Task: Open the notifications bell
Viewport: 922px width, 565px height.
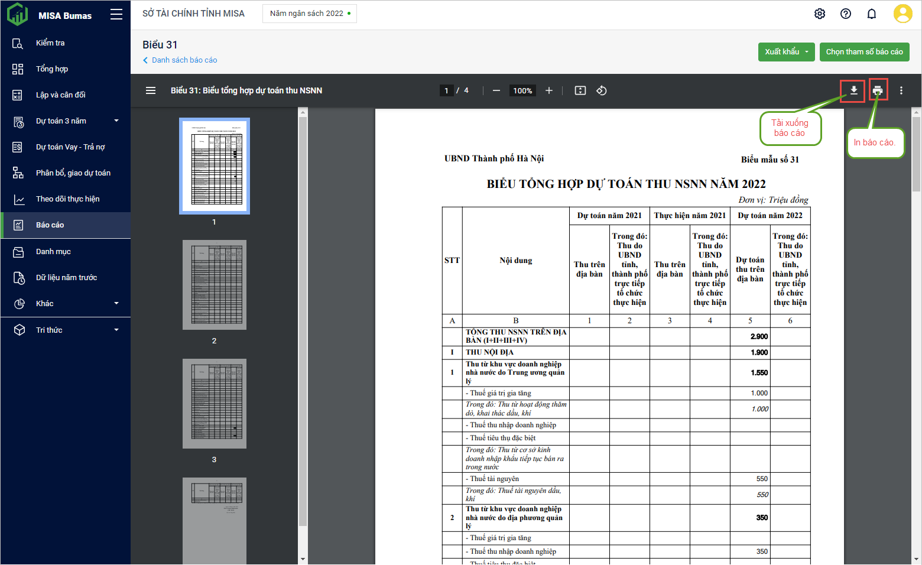Action: pyautogui.click(x=872, y=14)
